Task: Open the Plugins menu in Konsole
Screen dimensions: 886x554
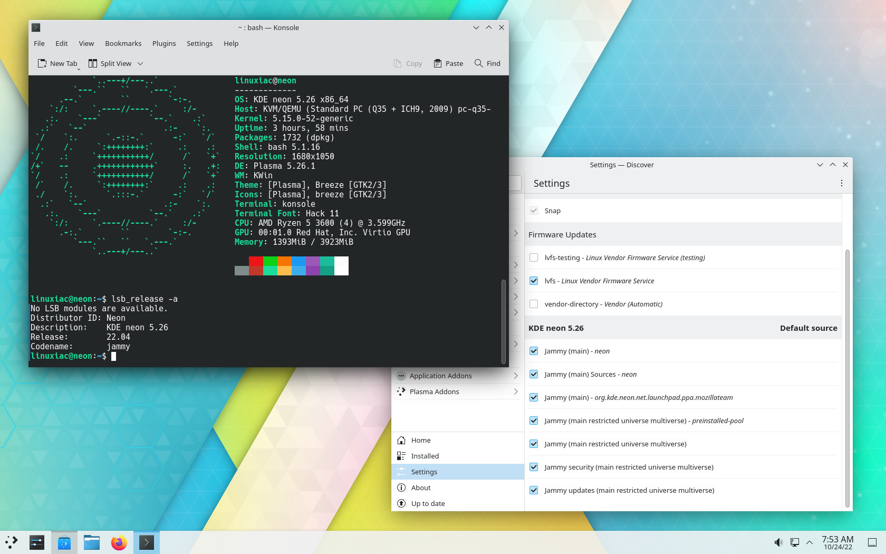Action: pos(164,43)
